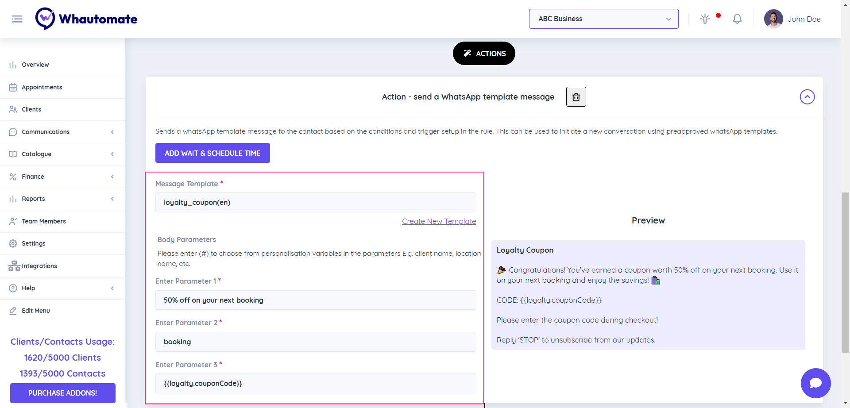Collapse the action panel with circled chevron
Viewport: 850px width, 408px height.
coord(807,97)
